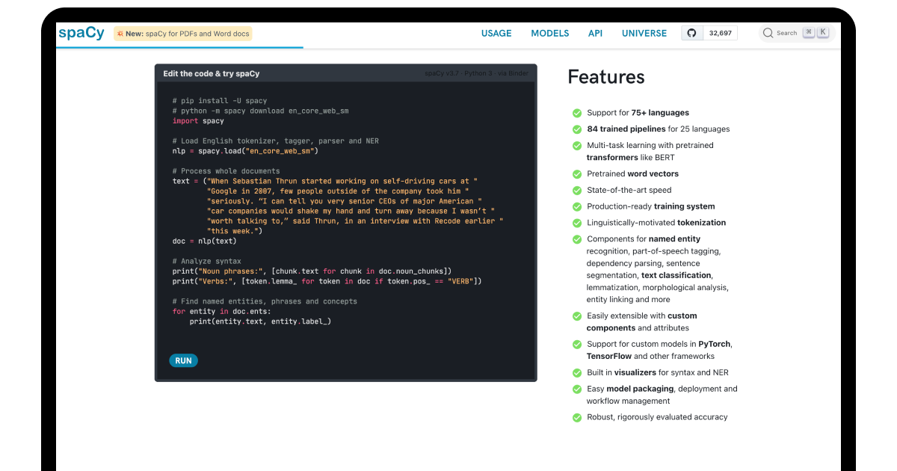This screenshot has height=471, width=897.
Task: Open the UNIVERSE navigation link
Action: [644, 34]
